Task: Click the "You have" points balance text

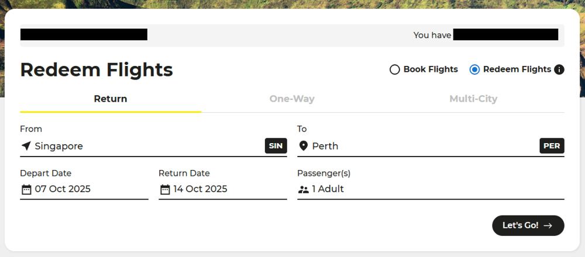Action: 432,35
